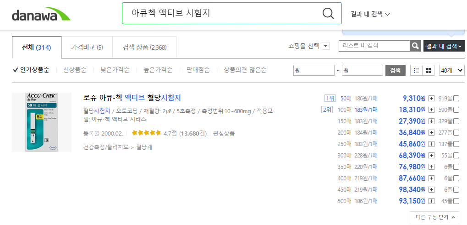Viewport: 467px width, 225px height.
Task: Check the box for 50매 919몰 row
Action: (456, 99)
